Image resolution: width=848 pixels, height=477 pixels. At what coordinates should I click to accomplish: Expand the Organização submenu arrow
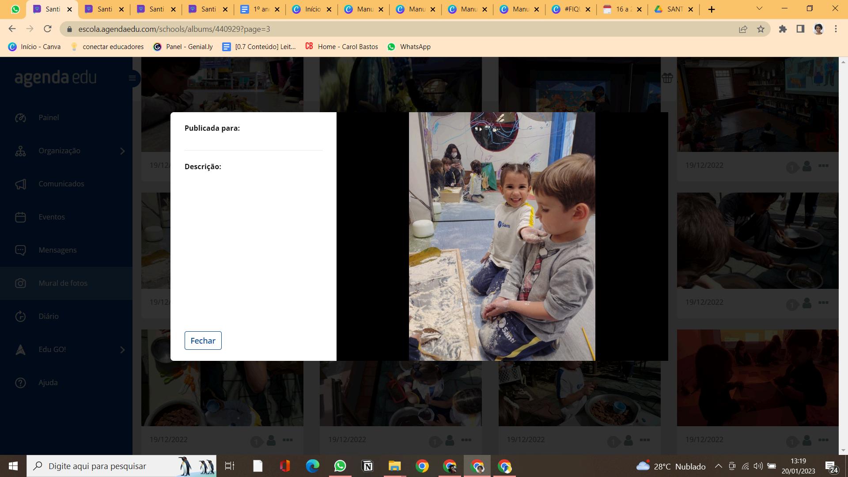122,151
